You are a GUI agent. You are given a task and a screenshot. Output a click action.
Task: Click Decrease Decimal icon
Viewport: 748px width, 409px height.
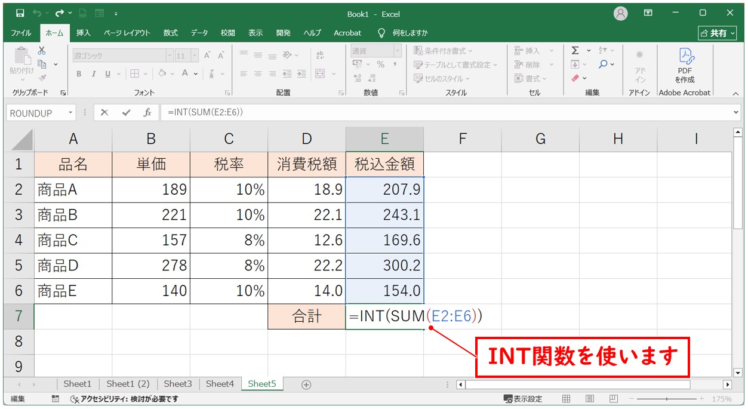point(372,78)
